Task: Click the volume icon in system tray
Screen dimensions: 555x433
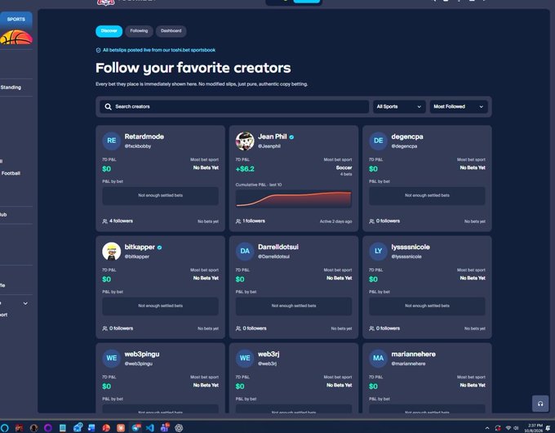Action: [x=516, y=428]
